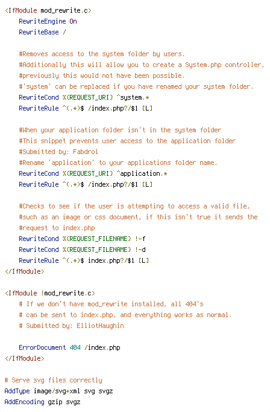Click the opening IfModule mod_rewrite.c tag

coord(48,10)
